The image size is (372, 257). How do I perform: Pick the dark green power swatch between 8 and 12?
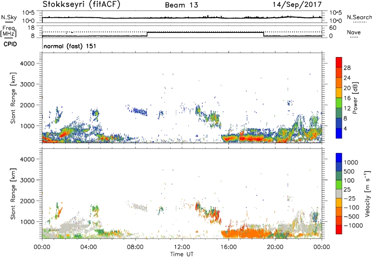(x=339, y=113)
